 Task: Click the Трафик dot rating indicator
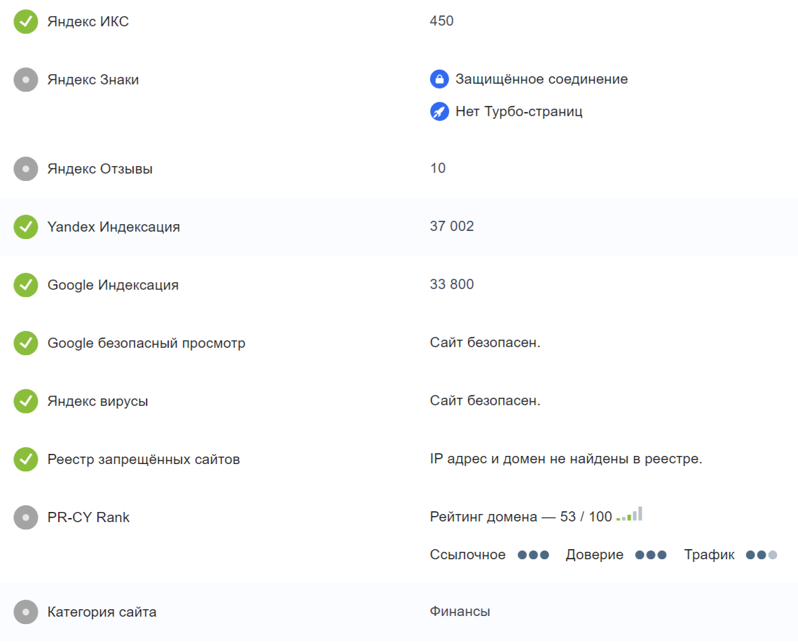(x=760, y=555)
